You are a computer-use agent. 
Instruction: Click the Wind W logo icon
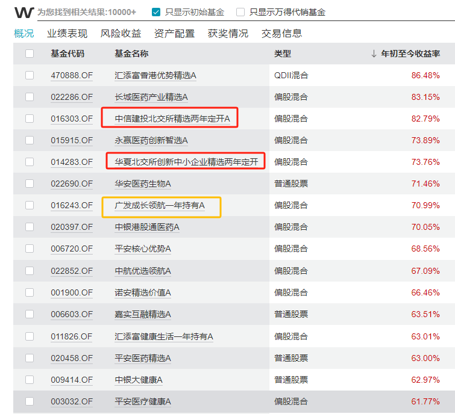pyautogui.click(x=24, y=12)
